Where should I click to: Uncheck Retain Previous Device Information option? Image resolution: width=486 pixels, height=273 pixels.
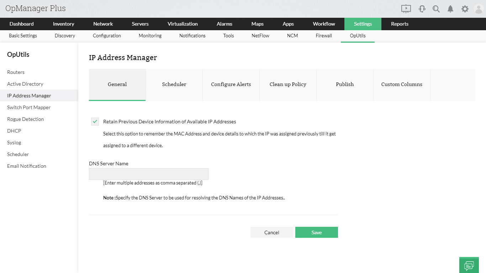click(95, 121)
